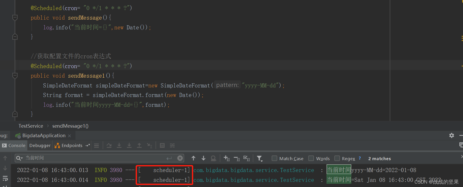This screenshot has height=187, width=463.
Task: Click the '2 matches' result count
Action: tap(379, 159)
